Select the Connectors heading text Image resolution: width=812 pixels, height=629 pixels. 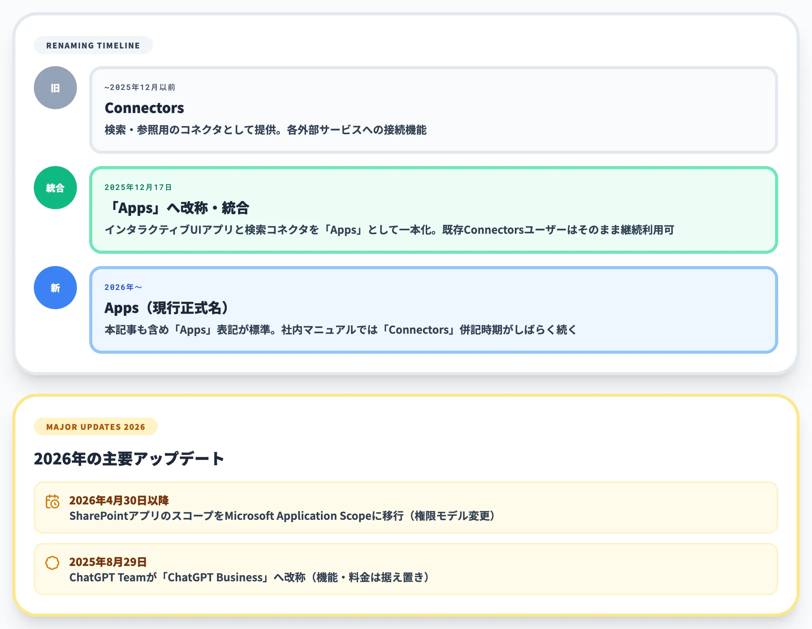(144, 108)
